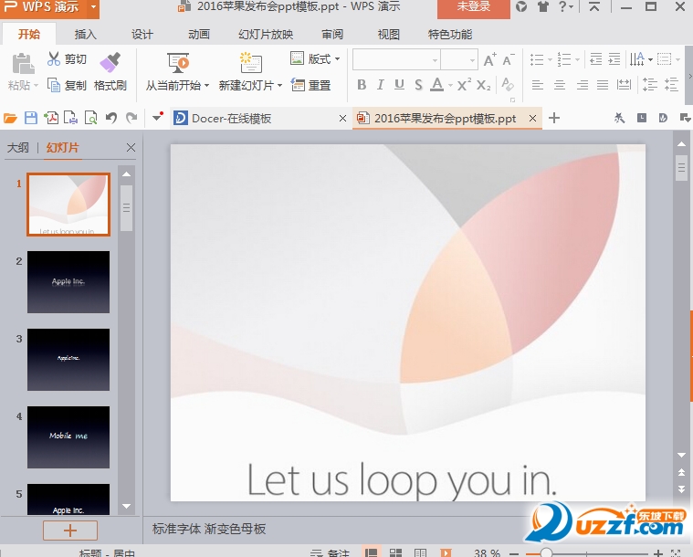This screenshot has width=693, height=557.
Task: Switch to the 视图 (View) tab
Action: (x=388, y=35)
